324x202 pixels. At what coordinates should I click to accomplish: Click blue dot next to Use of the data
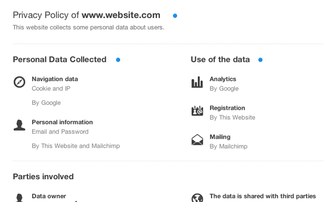(260, 60)
